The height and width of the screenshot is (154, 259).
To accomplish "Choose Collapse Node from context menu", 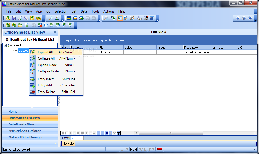I will point(56,71).
